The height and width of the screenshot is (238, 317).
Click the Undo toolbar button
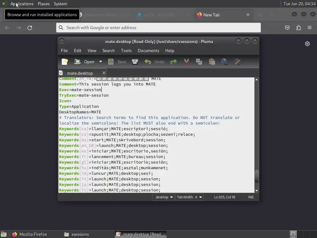point(154,62)
